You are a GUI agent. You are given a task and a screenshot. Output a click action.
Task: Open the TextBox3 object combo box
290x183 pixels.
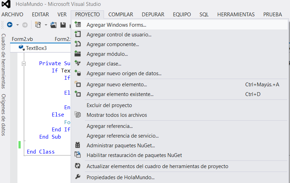pyautogui.click(x=43, y=48)
